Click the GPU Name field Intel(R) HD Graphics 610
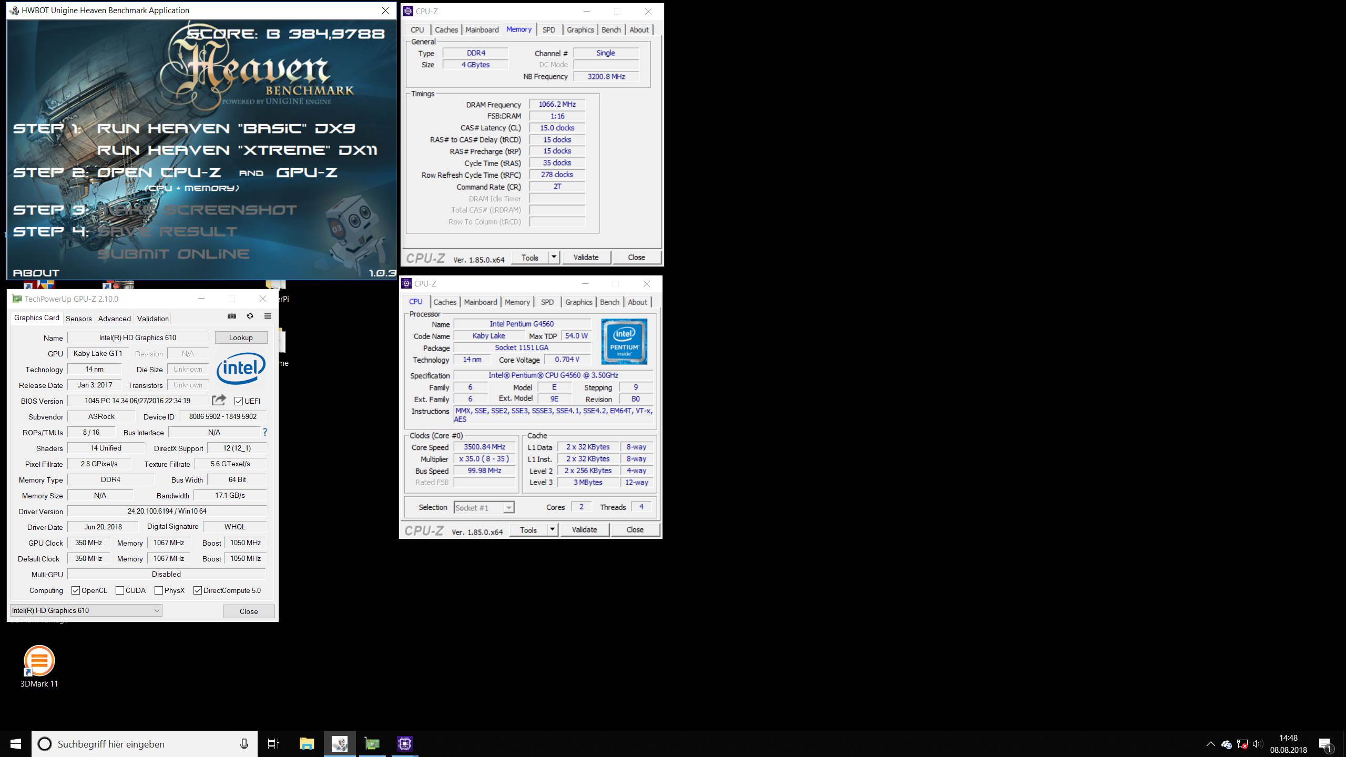 138,337
